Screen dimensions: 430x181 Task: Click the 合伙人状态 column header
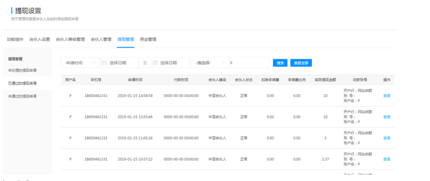point(244,80)
